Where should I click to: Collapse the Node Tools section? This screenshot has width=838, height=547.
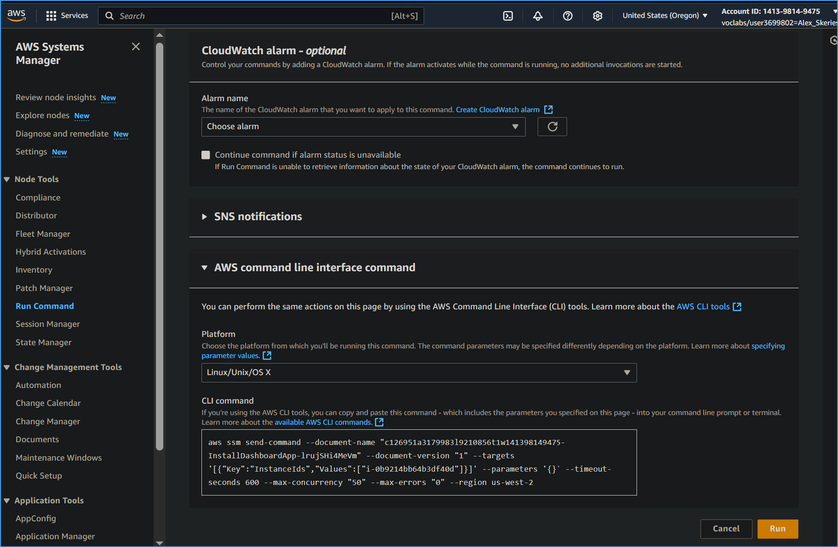click(x=6, y=179)
